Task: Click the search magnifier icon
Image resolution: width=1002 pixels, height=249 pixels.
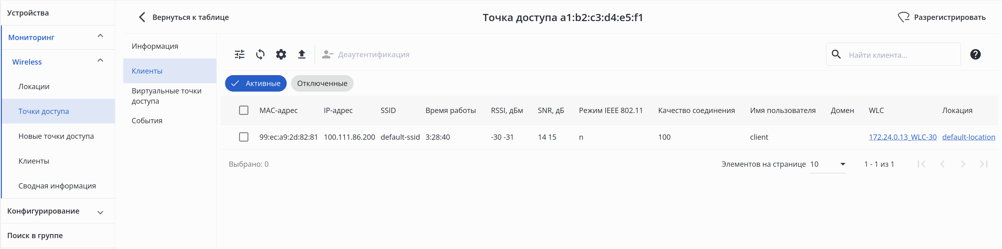Action: pyautogui.click(x=836, y=55)
